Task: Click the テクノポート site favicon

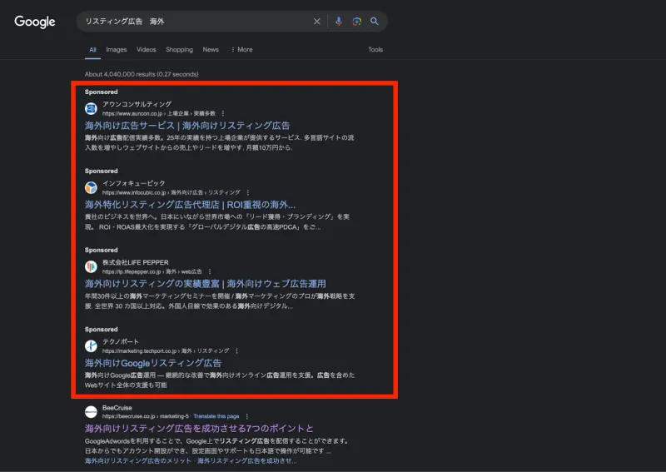Action: coord(91,346)
